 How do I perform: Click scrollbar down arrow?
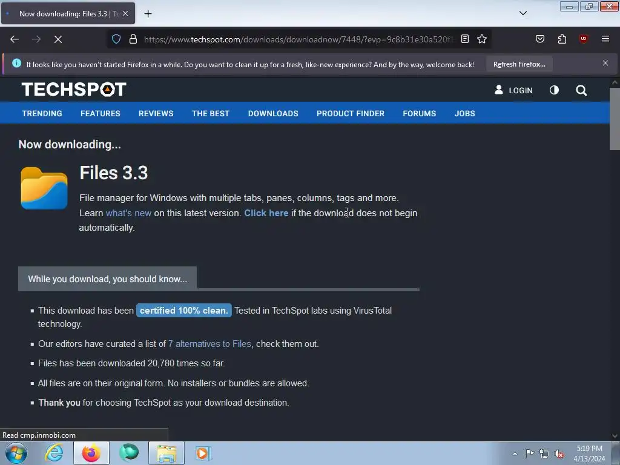tap(615, 436)
